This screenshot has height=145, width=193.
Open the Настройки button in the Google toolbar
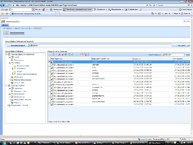[185, 9]
